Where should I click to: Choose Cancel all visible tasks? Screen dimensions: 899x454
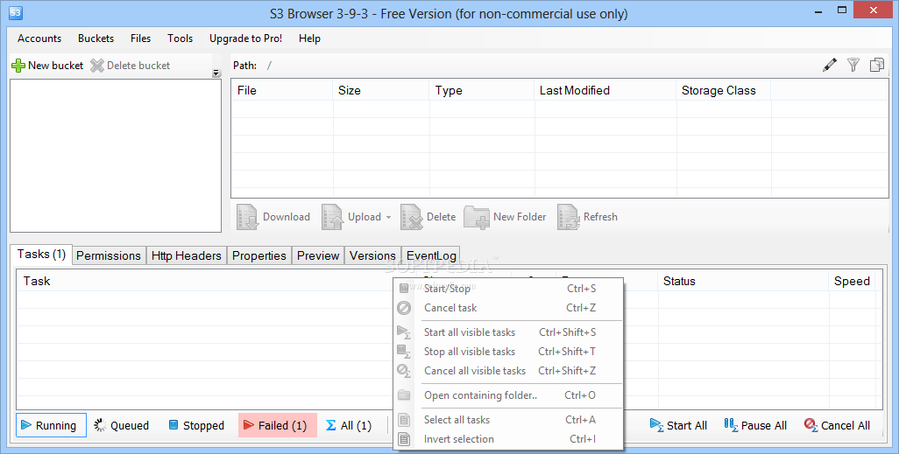point(508,371)
